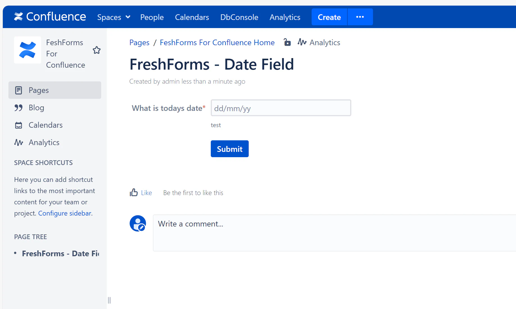Open Calendars from the sidebar calendar icon
This screenshot has height=309, width=516.
point(19,125)
